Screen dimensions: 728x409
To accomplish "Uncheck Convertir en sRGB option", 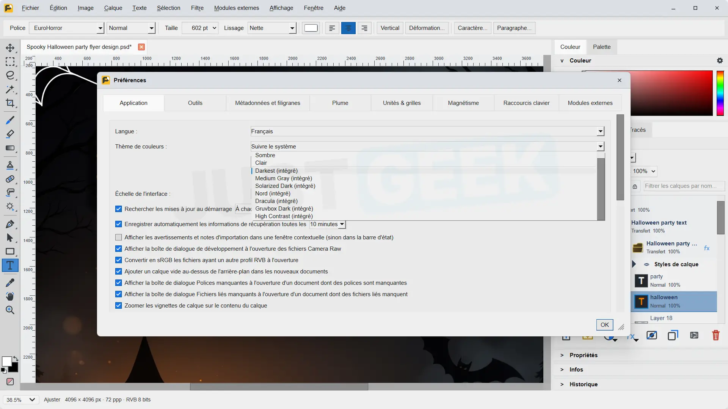I will (119, 260).
